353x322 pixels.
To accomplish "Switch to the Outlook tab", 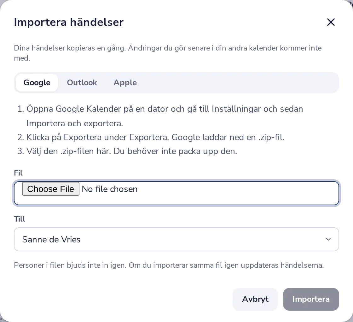I will pyautogui.click(x=82, y=82).
